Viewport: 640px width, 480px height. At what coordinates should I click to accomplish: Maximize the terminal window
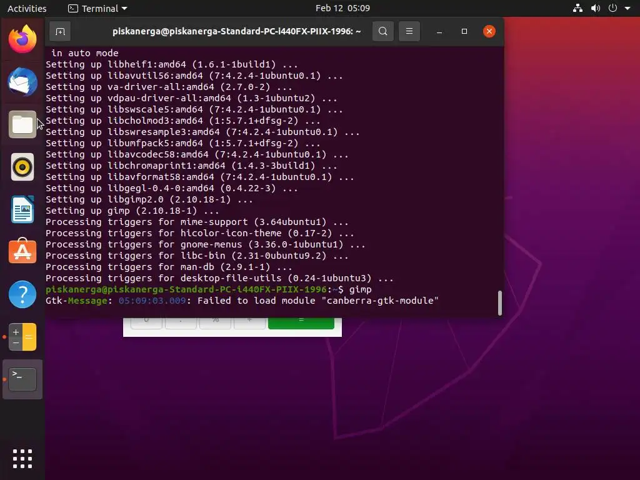tap(464, 31)
